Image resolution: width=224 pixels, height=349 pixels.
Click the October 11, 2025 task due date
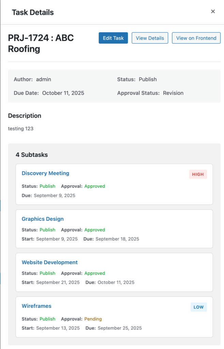coord(63,93)
